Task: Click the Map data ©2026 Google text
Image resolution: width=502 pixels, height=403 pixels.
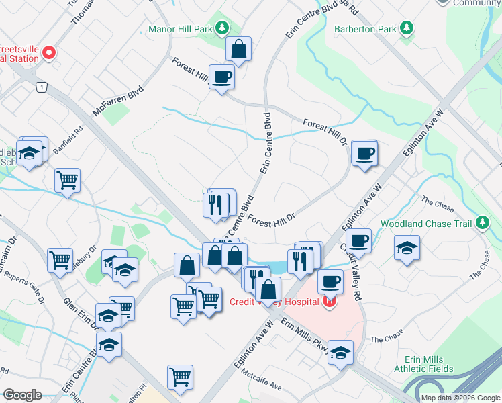Action: pyautogui.click(x=461, y=398)
